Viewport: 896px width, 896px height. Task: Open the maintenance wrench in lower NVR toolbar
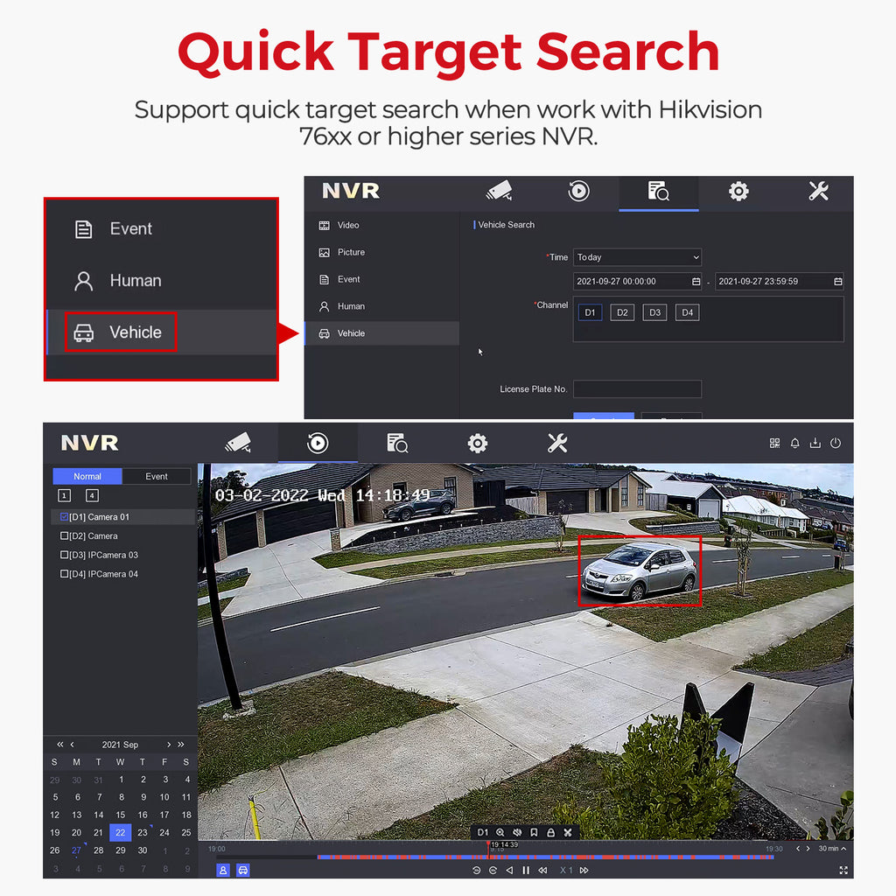[x=557, y=444]
